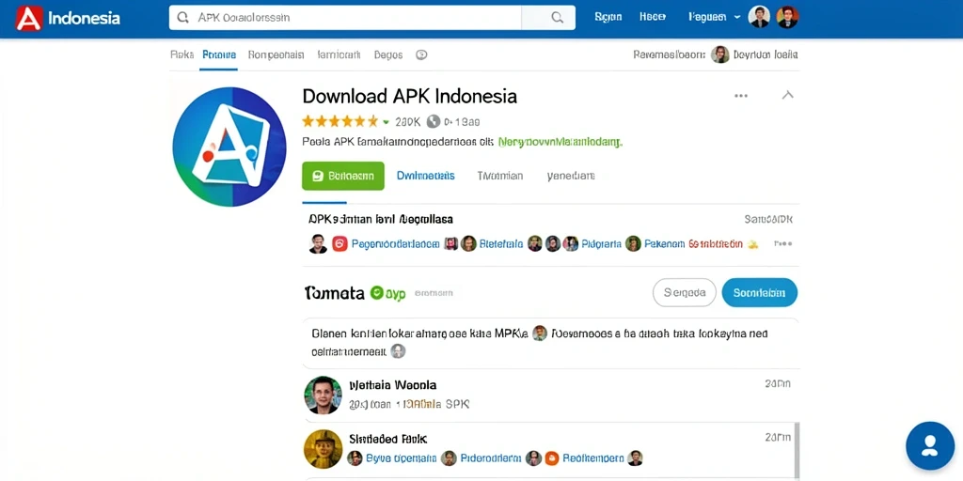The height and width of the screenshot is (481, 963).
Task: Collapse the app card with chevron
Action: point(787,95)
